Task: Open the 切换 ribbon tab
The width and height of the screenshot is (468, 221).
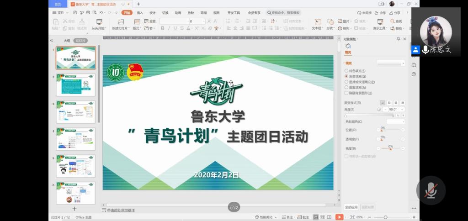Action: point(165,13)
